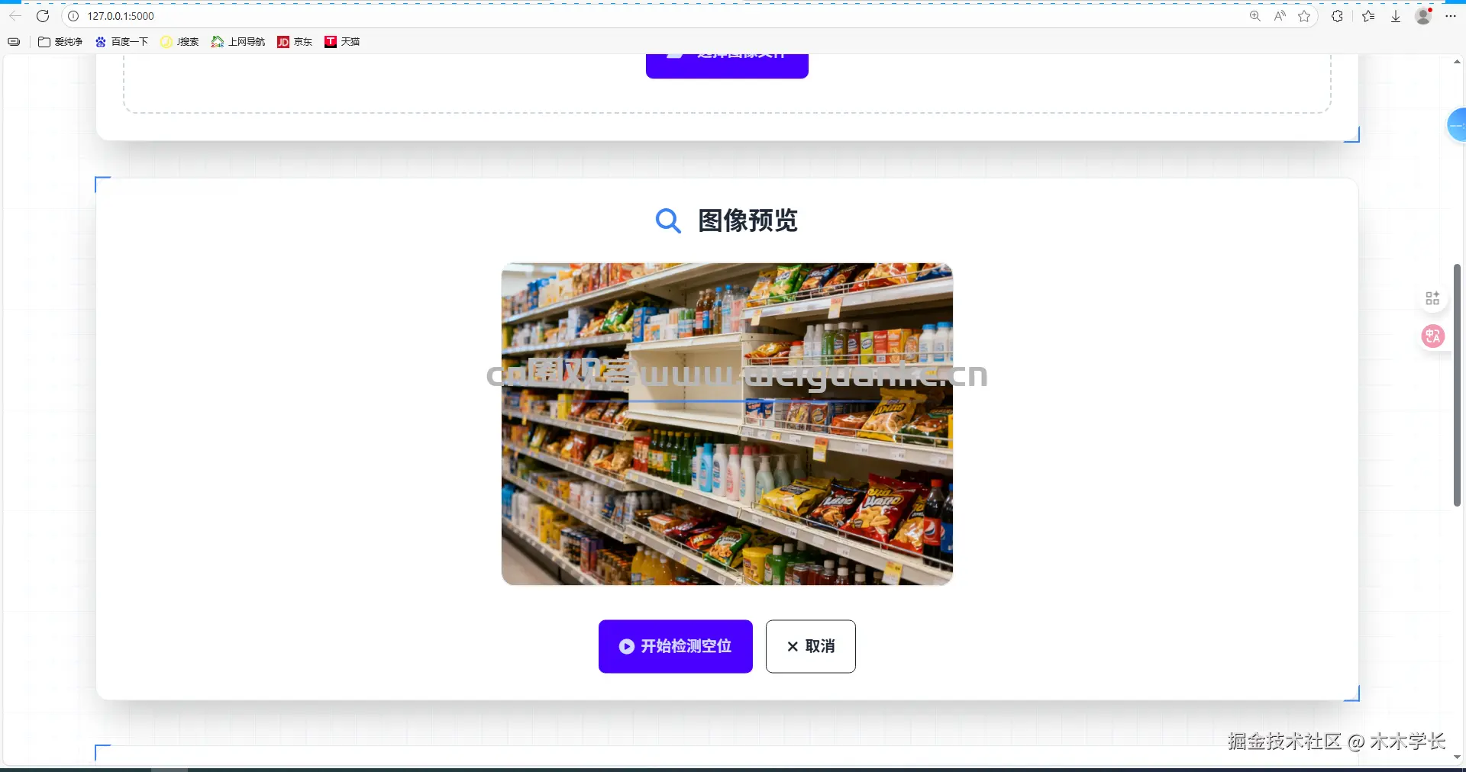The image size is (1466, 772).
Task: Open the 京东 bookmark
Action: 295,42
